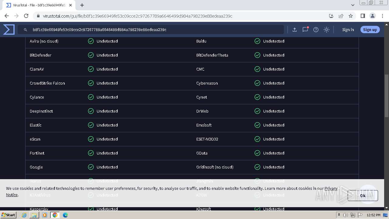The height and width of the screenshot is (219, 389).
Task: Select the 'Baidu' vendor name
Action: 201,41
